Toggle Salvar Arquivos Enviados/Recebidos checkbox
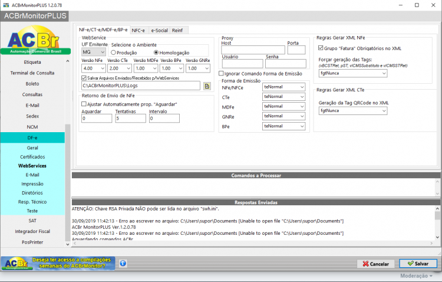Screen dimensions: 442x282 (84, 78)
